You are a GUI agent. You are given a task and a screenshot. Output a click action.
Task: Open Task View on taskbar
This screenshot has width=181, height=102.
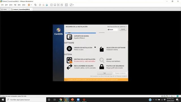55,99
